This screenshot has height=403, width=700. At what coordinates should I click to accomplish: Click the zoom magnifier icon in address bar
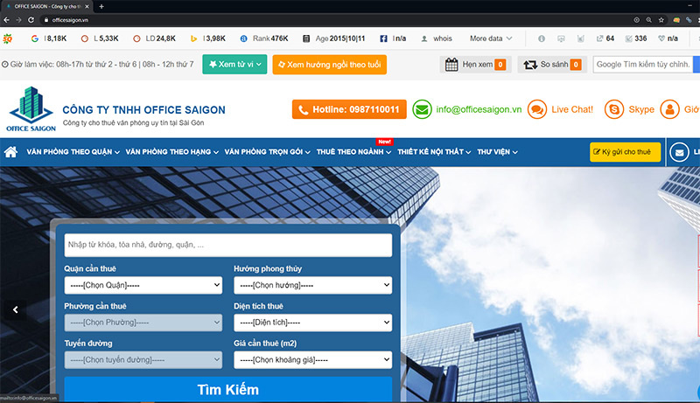tap(648, 19)
